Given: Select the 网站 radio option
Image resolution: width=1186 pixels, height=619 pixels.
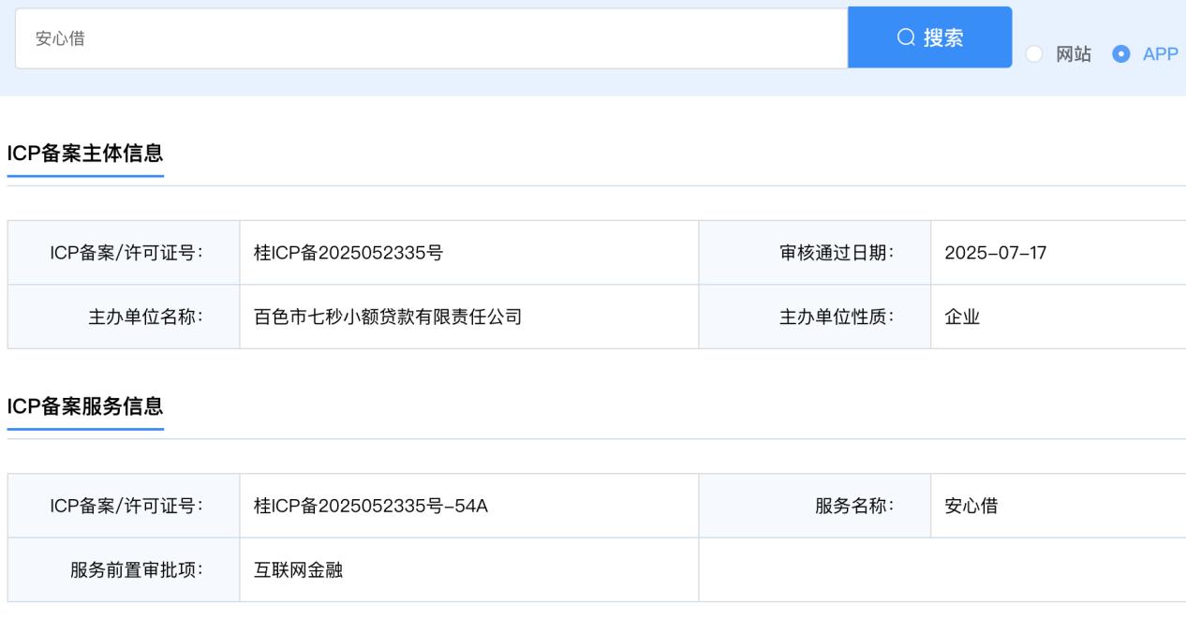Looking at the screenshot, I should coord(1034,54).
